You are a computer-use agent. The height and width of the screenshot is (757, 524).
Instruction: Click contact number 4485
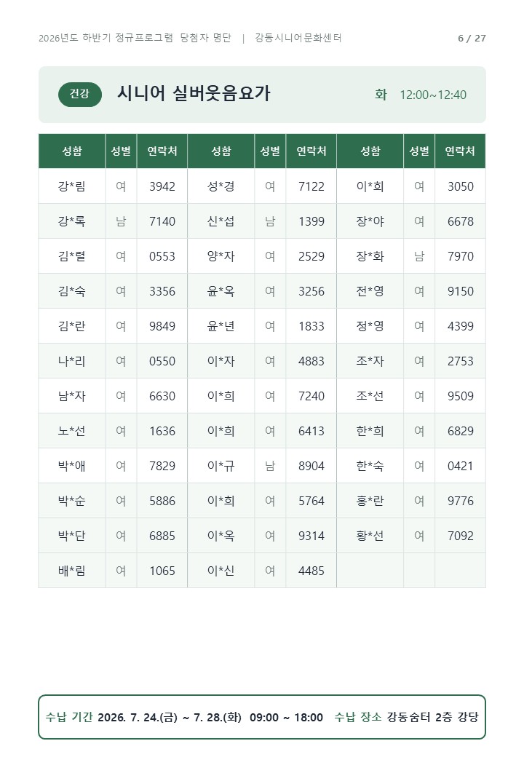pos(311,571)
